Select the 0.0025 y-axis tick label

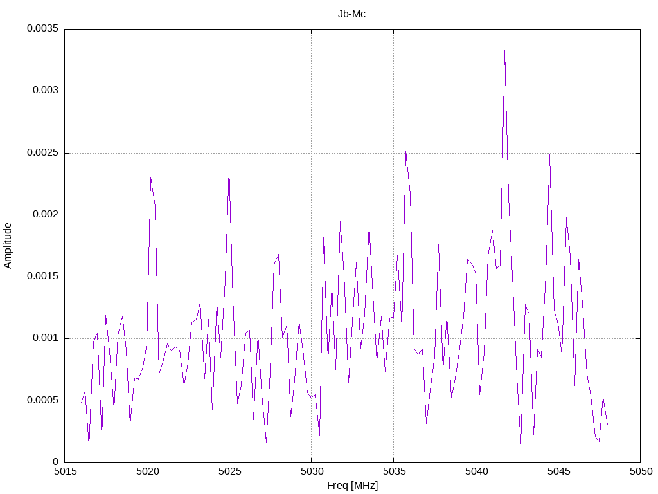[43, 152]
